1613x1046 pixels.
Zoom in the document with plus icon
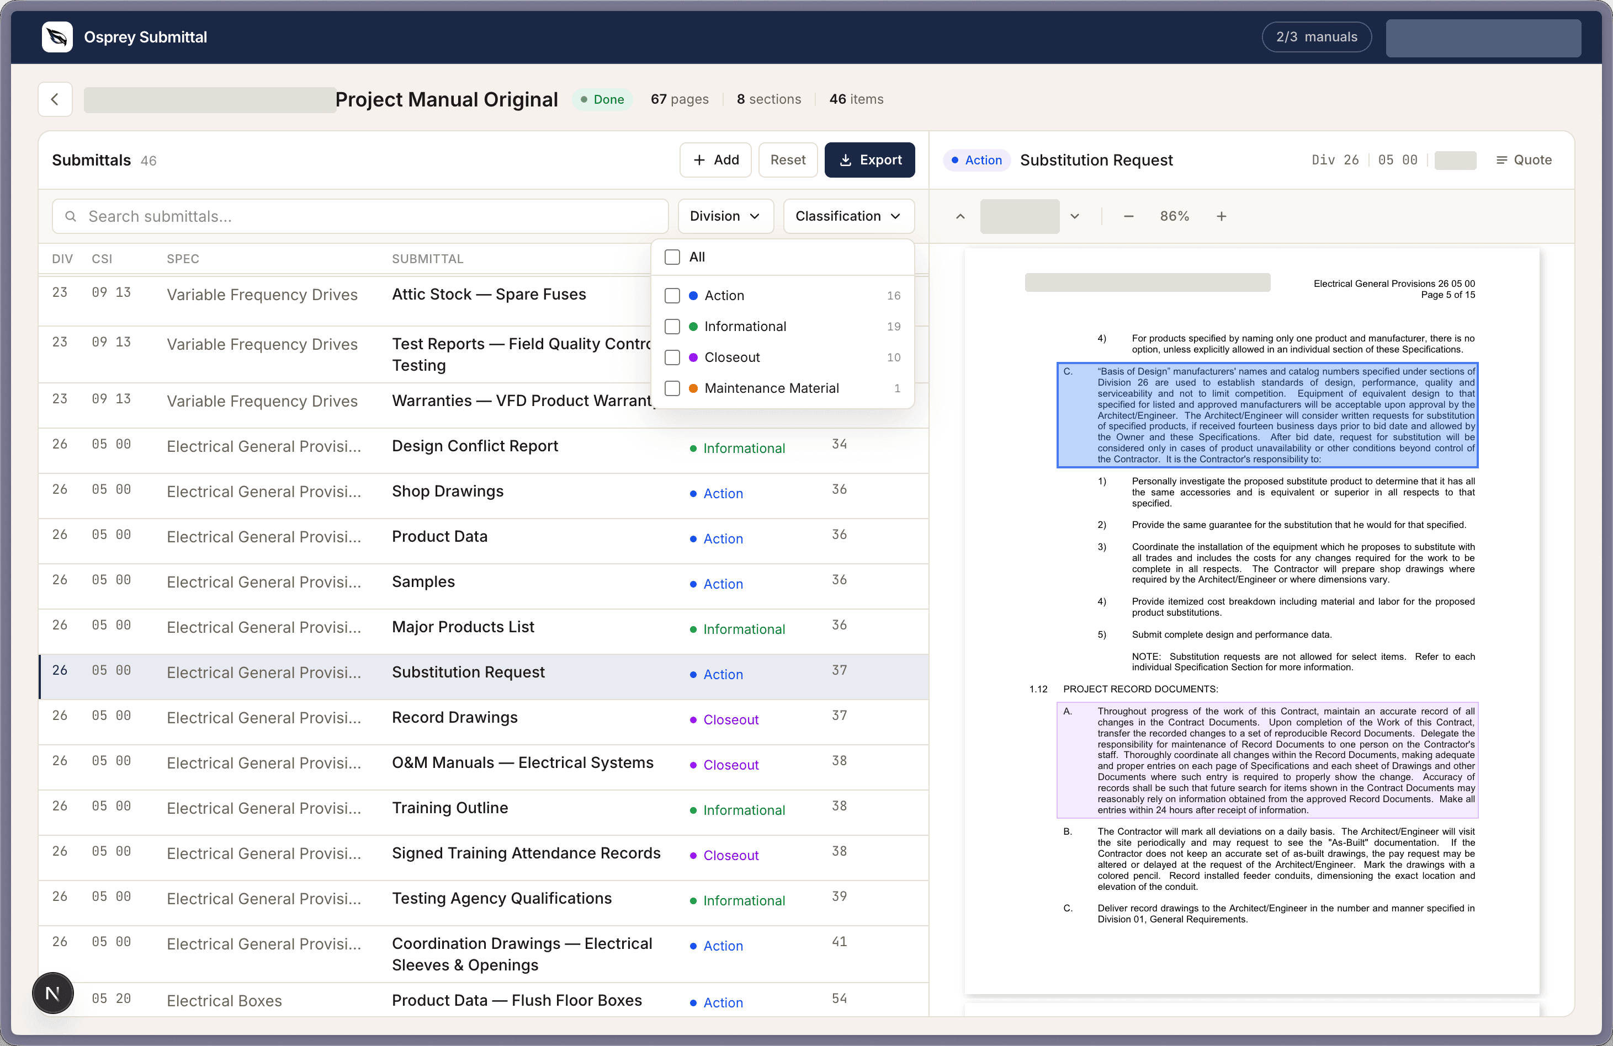coord(1221,216)
